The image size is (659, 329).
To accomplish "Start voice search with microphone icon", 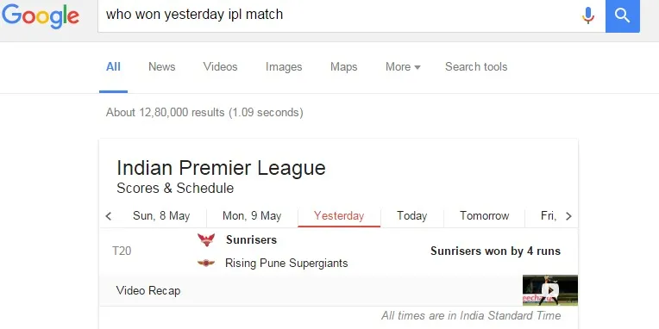I will [588, 16].
